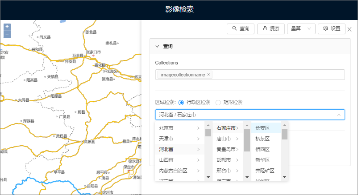This screenshot has height=195, width=358.
Task: Open the 设置 settings button
Action: 331,28
